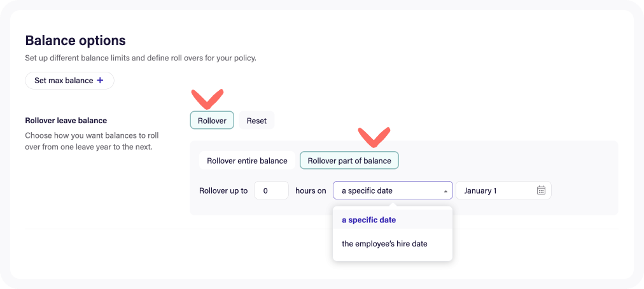Image resolution: width=644 pixels, height=289 pixels.
Task: Click the plus icon beside Set max balance
Action: point(100,80)
